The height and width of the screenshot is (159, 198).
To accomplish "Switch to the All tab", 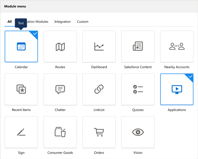I will tap(10, 22).
